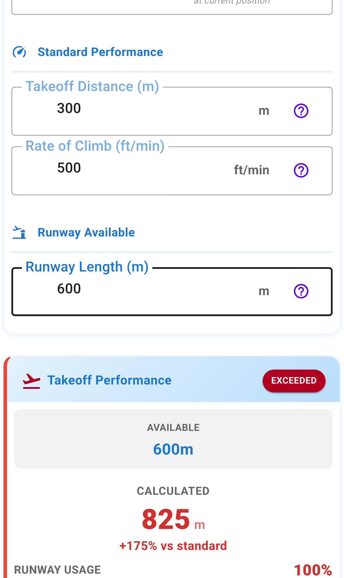Screen dimensions: 344x578
Task: Click the EXCEEDED status badge
Action: coord(294,381)
